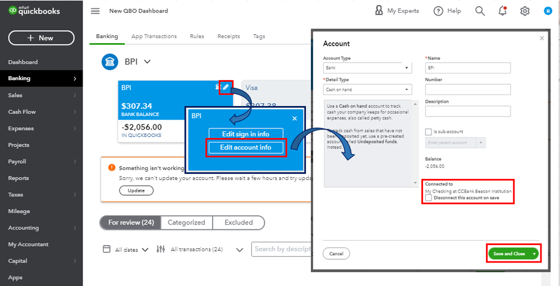Click the New button
The image size is (560, 286).
[42, 38]
